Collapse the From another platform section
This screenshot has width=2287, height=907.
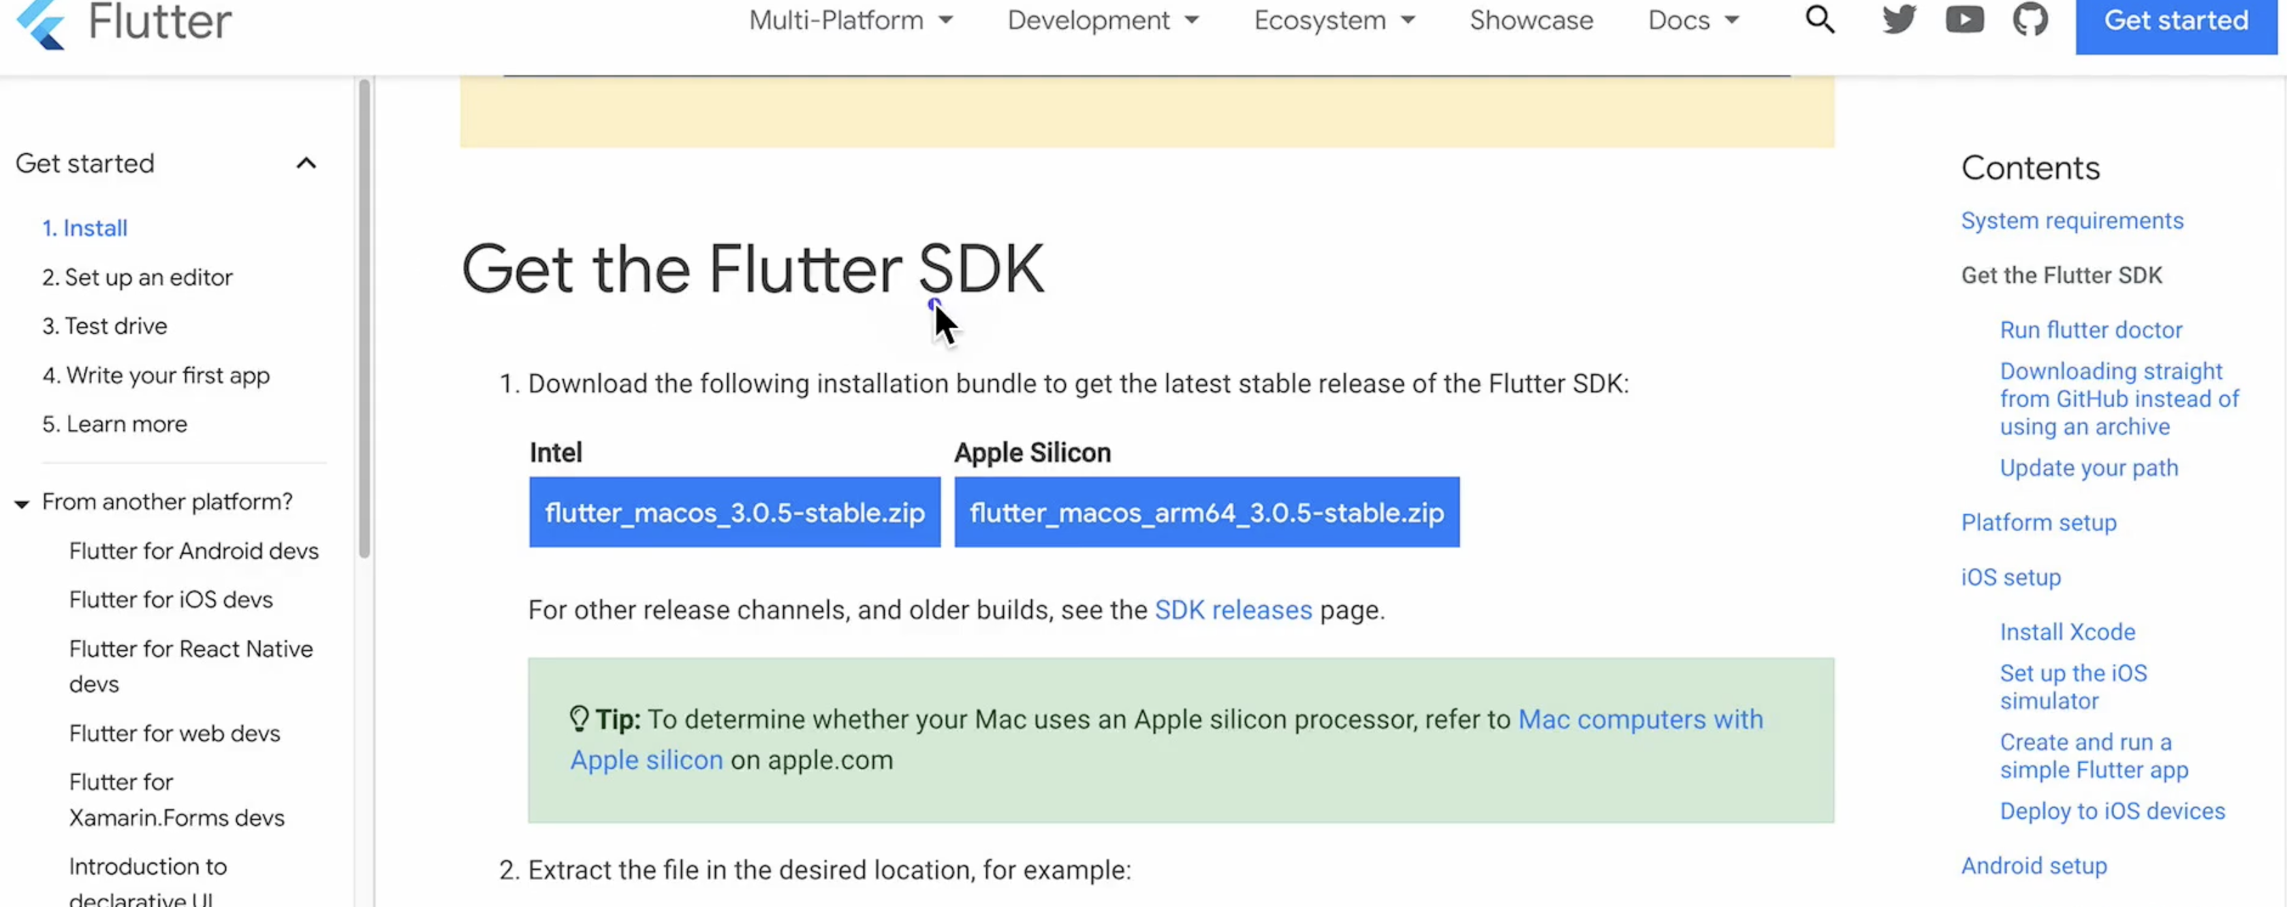click(21, 504)
